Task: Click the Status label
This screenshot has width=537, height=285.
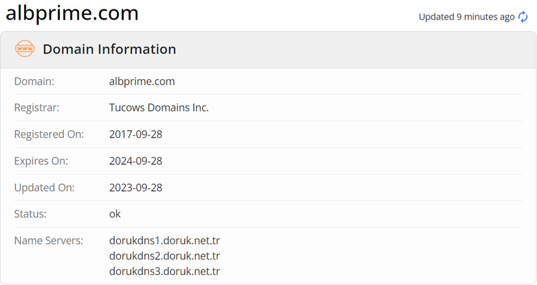Action: pos(30,214)
